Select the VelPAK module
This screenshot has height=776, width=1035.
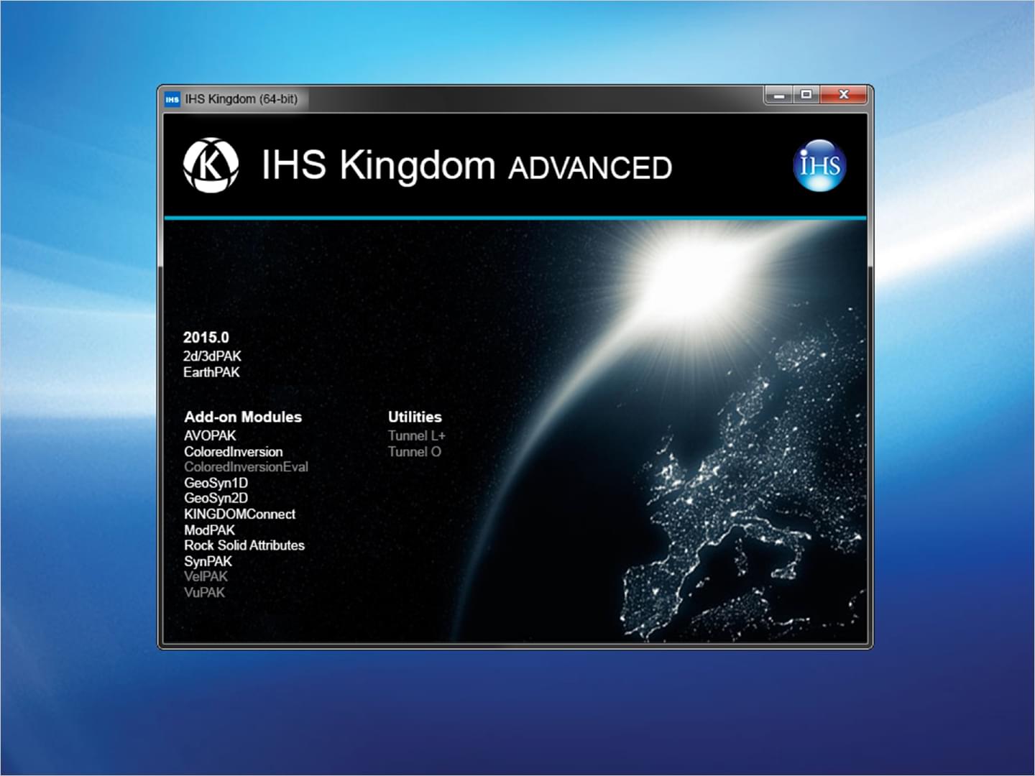[x=206, y=576]
